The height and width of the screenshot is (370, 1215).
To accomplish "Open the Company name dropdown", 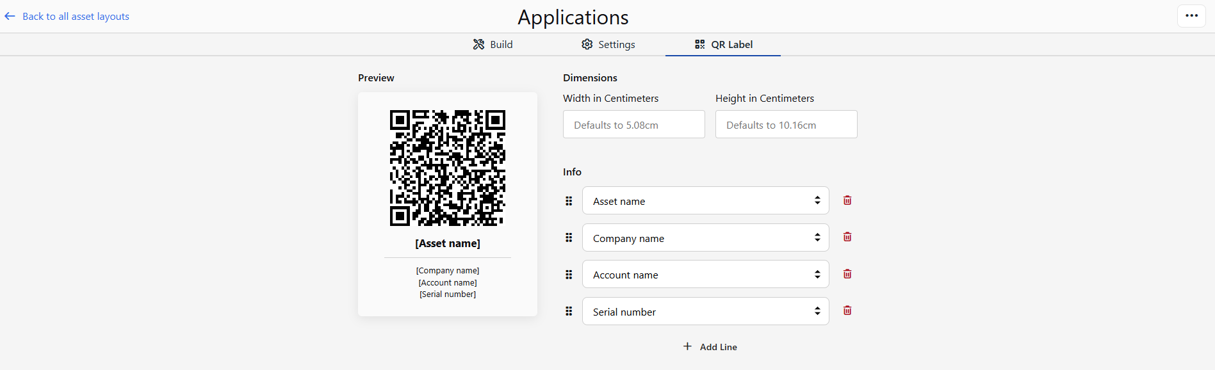I will coord(706,237).
